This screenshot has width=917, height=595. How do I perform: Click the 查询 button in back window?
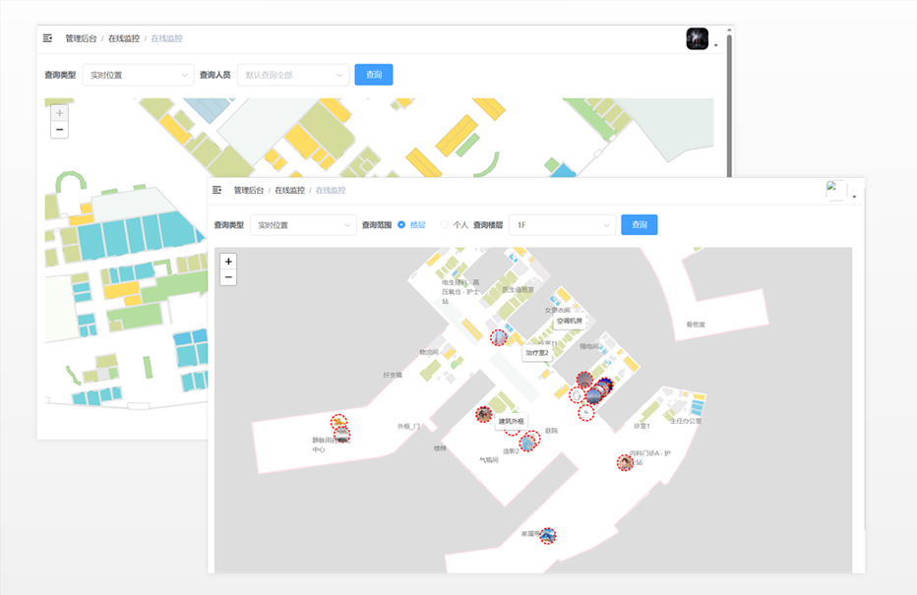click(x=374, y=74)
